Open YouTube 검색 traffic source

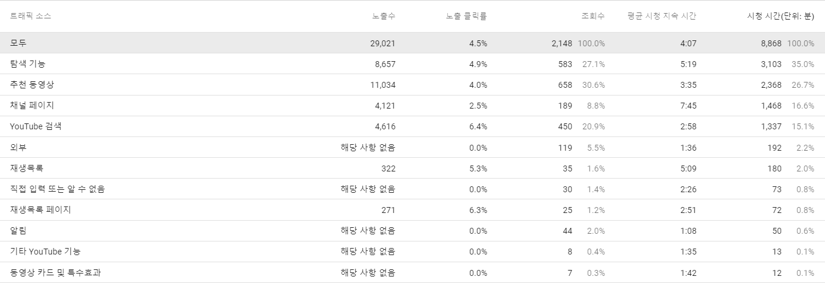point(36,126)
